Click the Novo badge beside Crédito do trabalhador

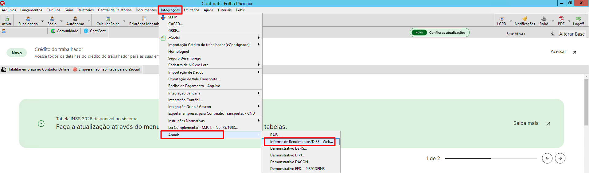(x=17, y=53)
